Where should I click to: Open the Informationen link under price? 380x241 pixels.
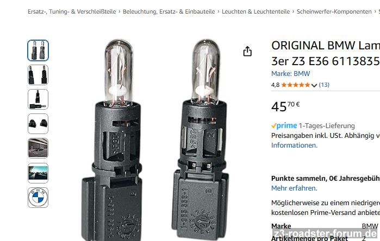[x=294, y=145]
